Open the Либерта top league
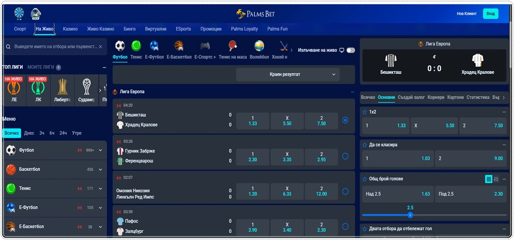Viewport: 514px width, 240px height. coord(62,90)
